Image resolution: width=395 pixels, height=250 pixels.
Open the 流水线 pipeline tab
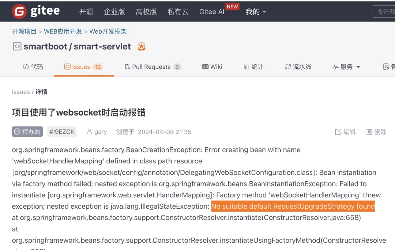point(298,67)
